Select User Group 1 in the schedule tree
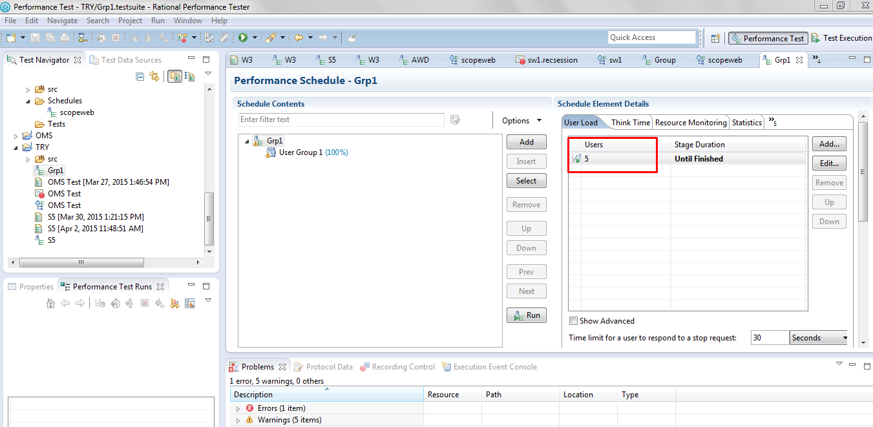Viewport: 873px width, 427px height. tap(307, 152)
